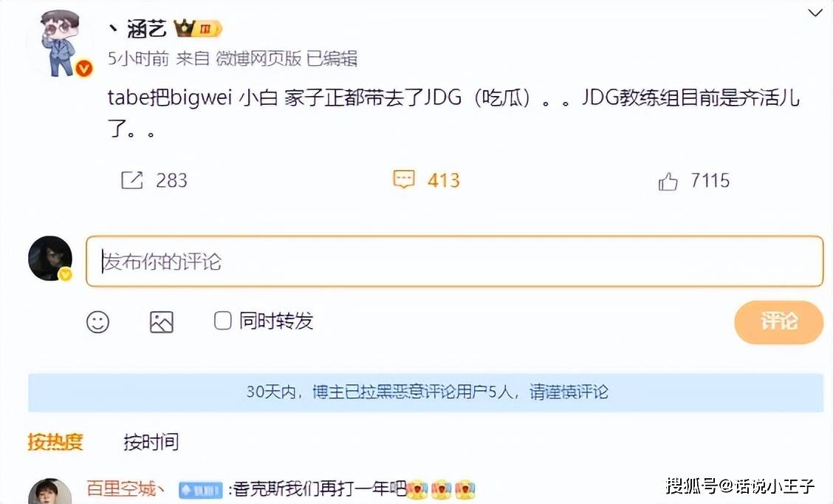Click your own avatar beside the comment box

click(50, 259)
